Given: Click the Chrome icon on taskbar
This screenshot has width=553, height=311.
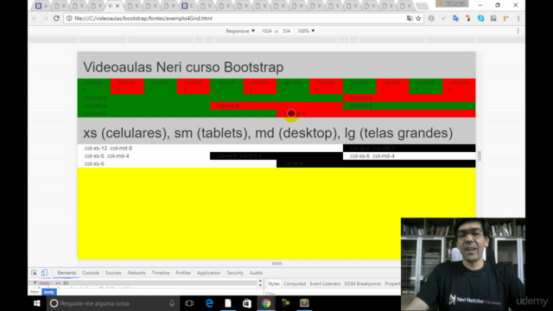Looking at the screenshot, I should pyautogui.click(x=266, y=303).
